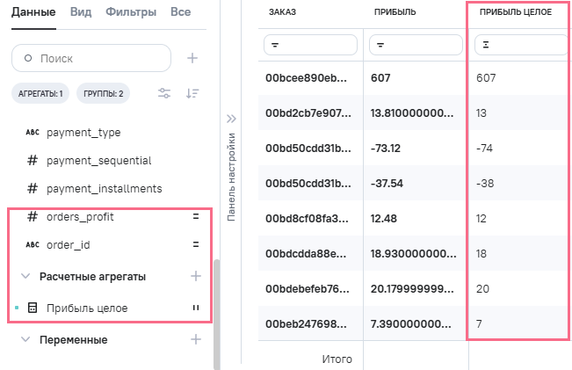Open the settings sliders icon beside ГРУППЫ chip
572x370 pixels.
pyautogui.click(x=164, y=93)
